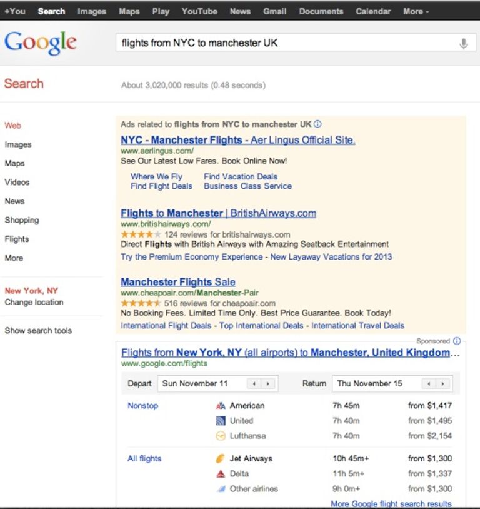This screenshot has width=480, height=509.
Task: Open Maps from the top navigation bar
Action: [x=129, y=11]
